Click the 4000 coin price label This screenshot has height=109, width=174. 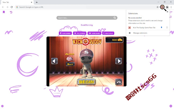click(70, 54)
